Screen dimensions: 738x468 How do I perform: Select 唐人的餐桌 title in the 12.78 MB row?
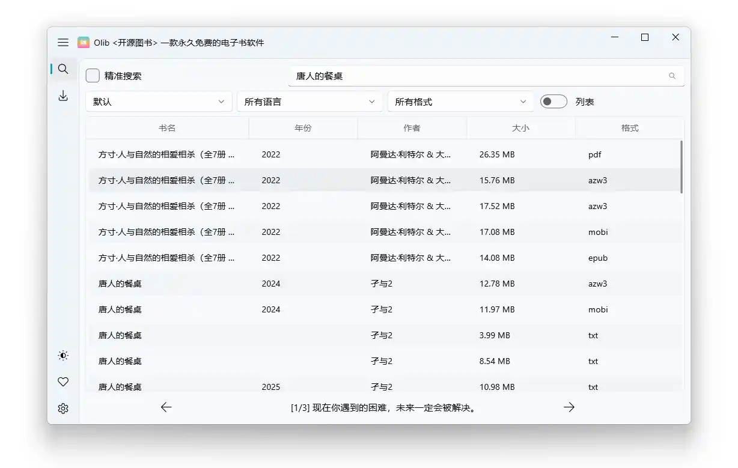click(120, 284)
